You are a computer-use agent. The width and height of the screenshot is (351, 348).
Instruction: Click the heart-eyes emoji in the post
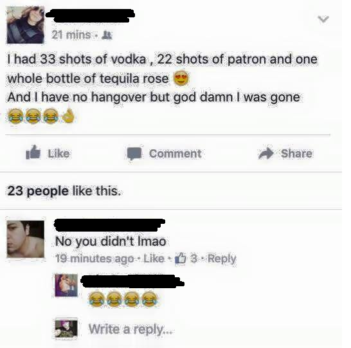[182, 78]
